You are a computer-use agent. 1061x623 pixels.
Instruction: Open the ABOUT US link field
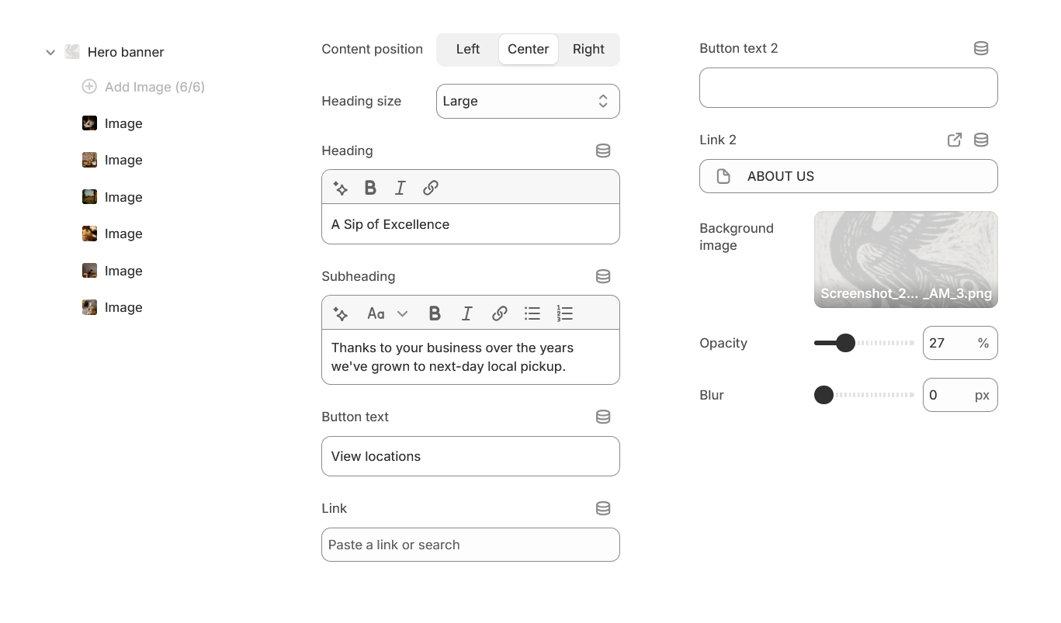pos(848,176)
